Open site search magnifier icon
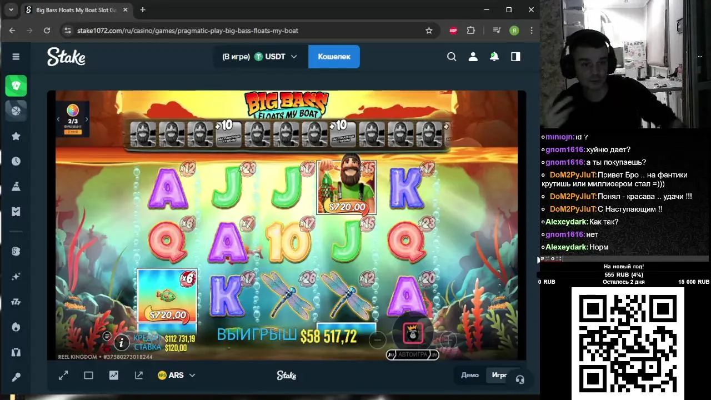711x400 pixels. (x=452, y=57)
